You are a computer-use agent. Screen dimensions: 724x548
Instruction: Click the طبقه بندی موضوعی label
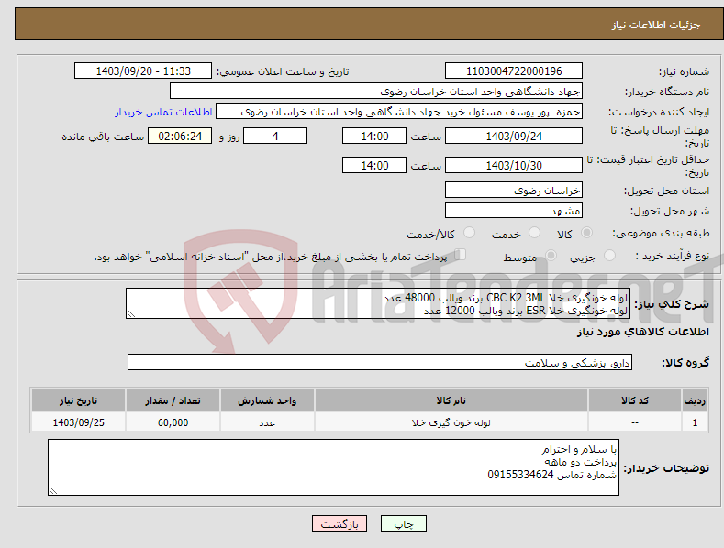[x=661, y=233]
